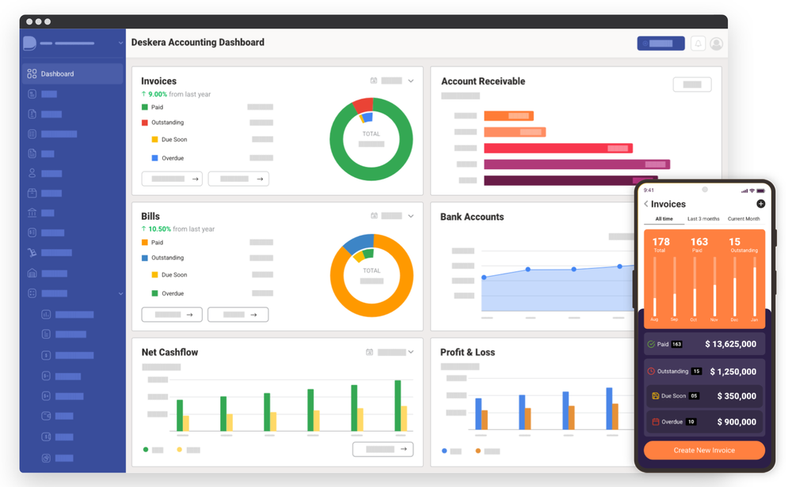Click the yellow Due Soon swatch in Invoices
This screenshot has height=487, width=792.
[155, 139]
